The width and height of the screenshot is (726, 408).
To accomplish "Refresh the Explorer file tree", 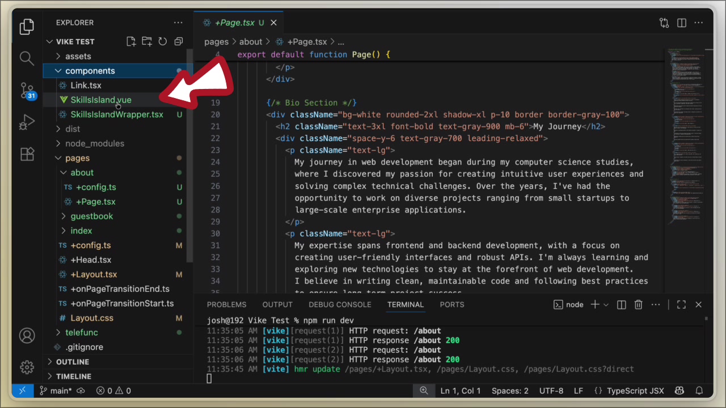I will 162,41.
